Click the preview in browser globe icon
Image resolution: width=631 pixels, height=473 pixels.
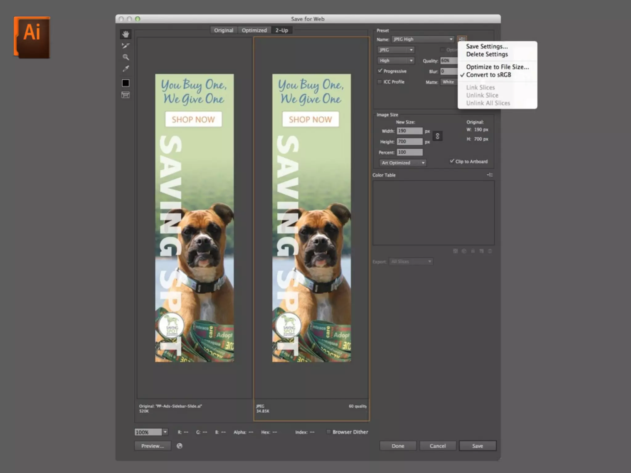[x=179, y=446]
